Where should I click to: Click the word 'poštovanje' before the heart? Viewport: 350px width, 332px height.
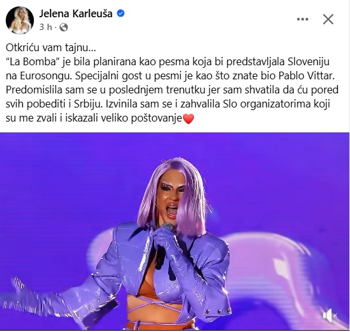(x=157, y=118)
